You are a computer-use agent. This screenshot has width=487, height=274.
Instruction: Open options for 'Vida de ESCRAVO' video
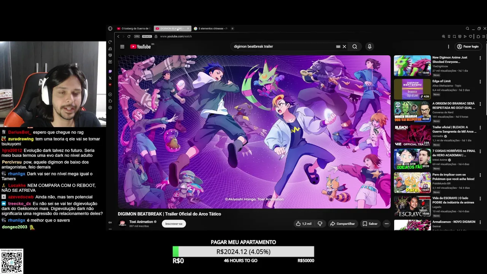[x=480, y=199]
